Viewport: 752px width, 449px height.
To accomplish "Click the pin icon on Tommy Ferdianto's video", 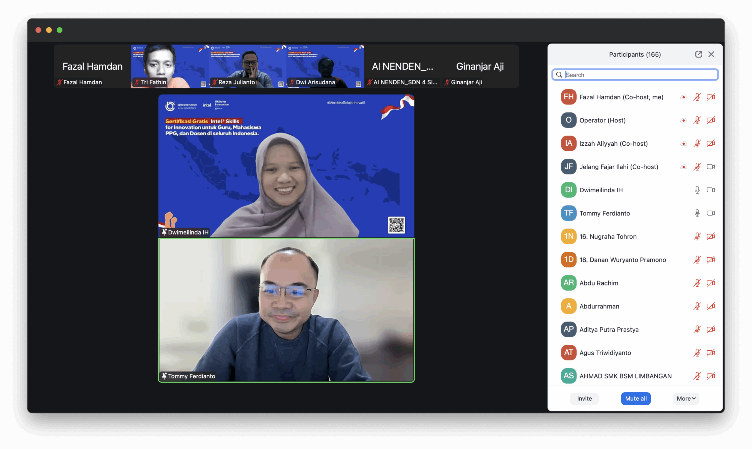I will (x=164, y=376).
